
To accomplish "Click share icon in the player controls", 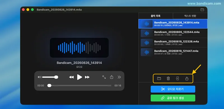I will point(111,77).
